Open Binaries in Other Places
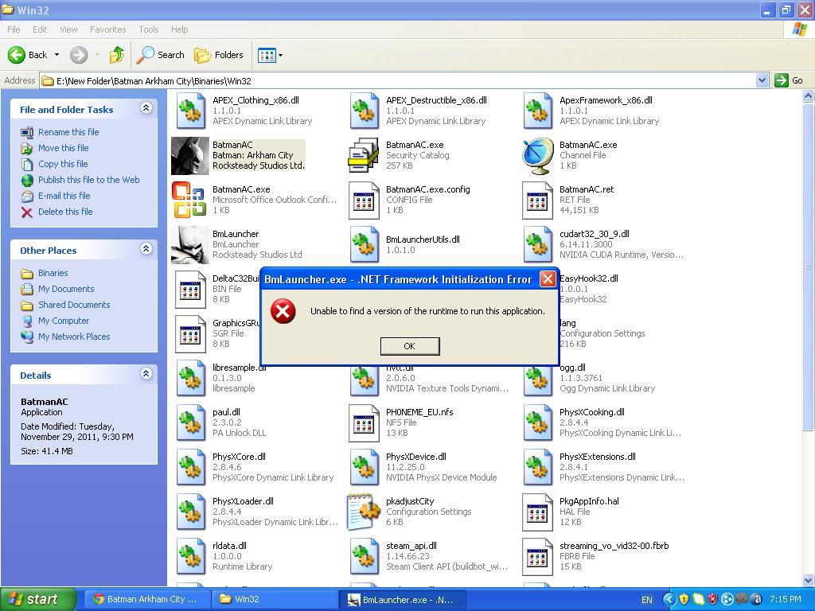The height and width of the screenshot is (611, 815). coord(53,274)
